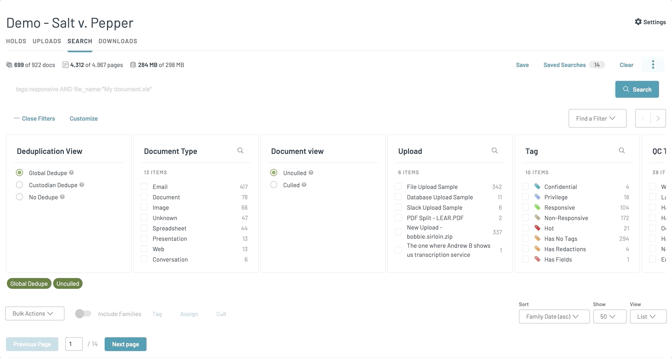Click help icon next to Unculled
Screen dimensions: 672x358
point(311,173)
